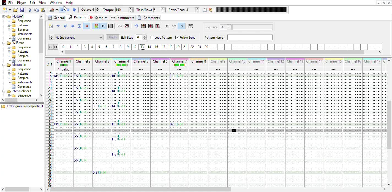Paste from clipboard in the main toolbar
The height and width of the screenshot is (192, 392).
tap(43, 10)
